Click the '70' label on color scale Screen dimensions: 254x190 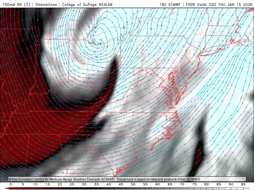click(182, 184)
